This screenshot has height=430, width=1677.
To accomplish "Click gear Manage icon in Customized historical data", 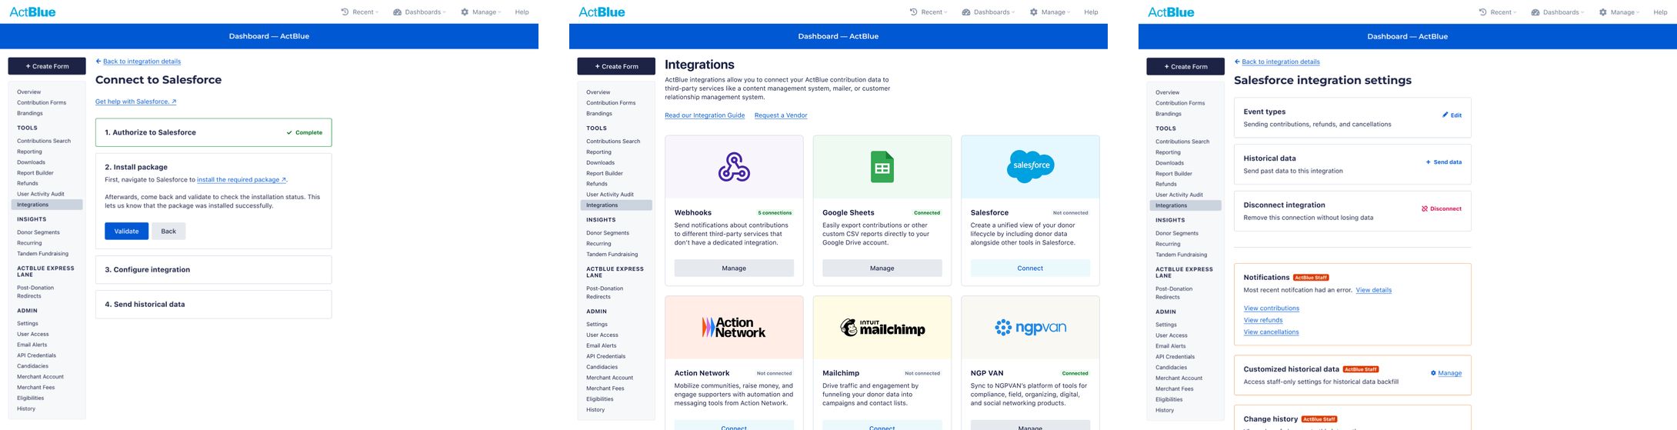I will (1433, 373).
